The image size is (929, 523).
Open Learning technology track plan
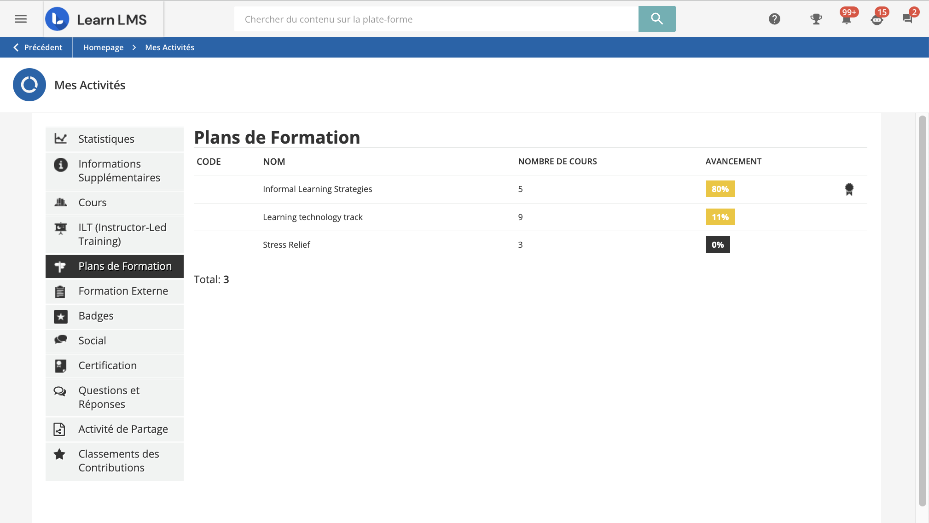point(313,217)
